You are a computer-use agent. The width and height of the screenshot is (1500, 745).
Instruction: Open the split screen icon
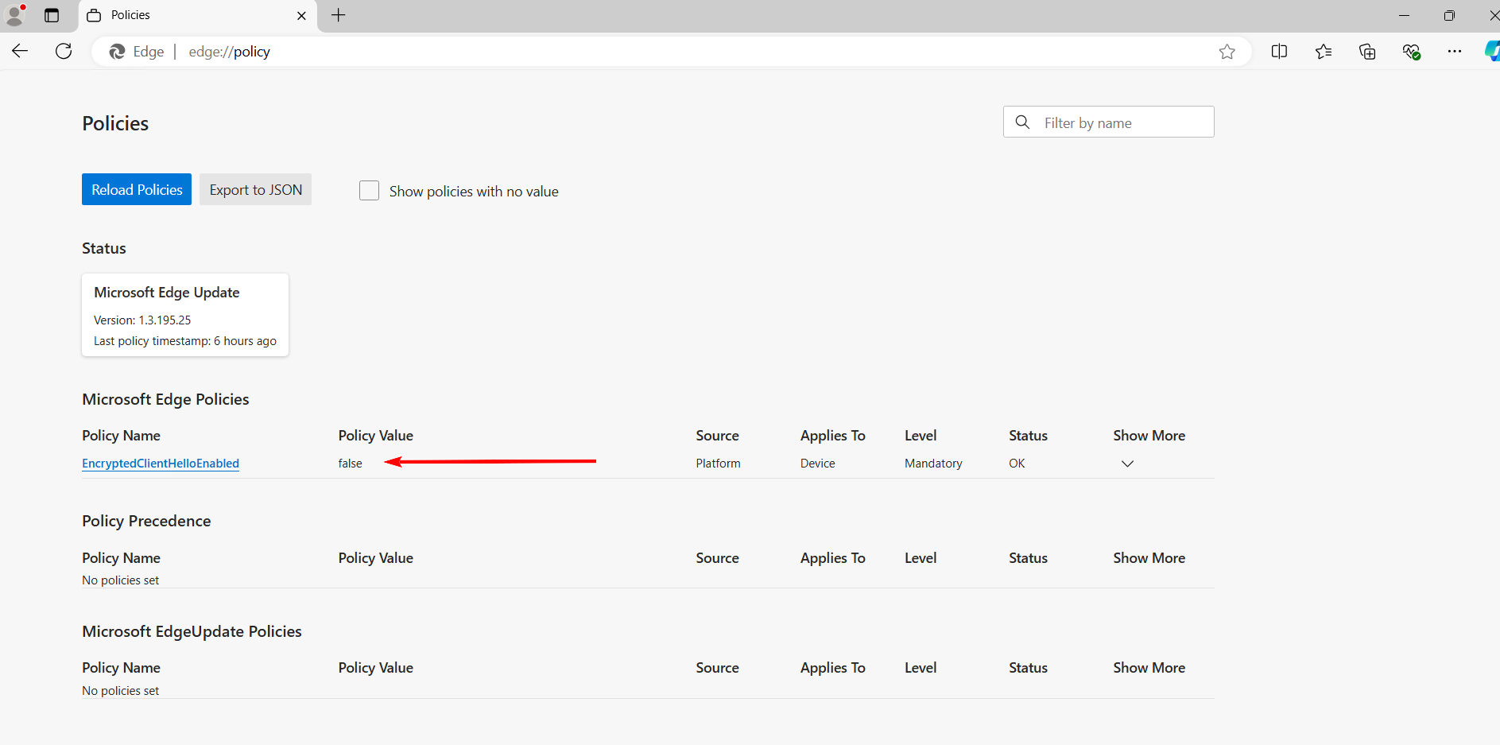1279,52
